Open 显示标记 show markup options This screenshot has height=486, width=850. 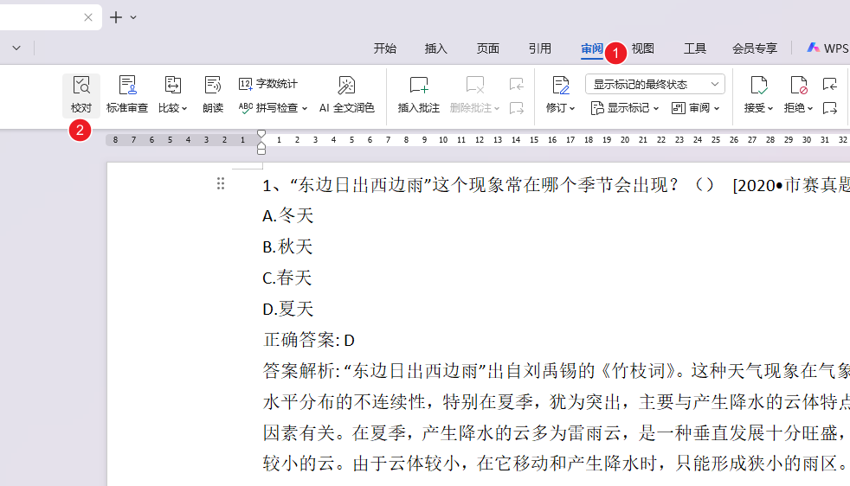[624, 108]
